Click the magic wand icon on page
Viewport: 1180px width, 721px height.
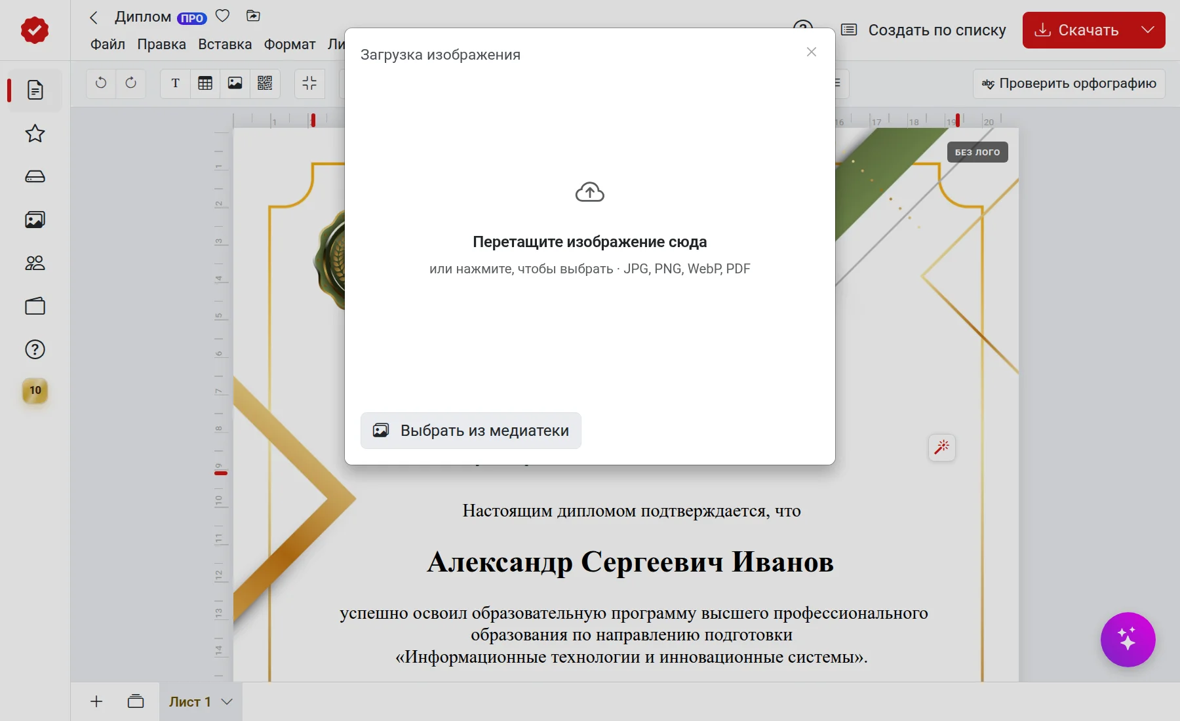942,447
